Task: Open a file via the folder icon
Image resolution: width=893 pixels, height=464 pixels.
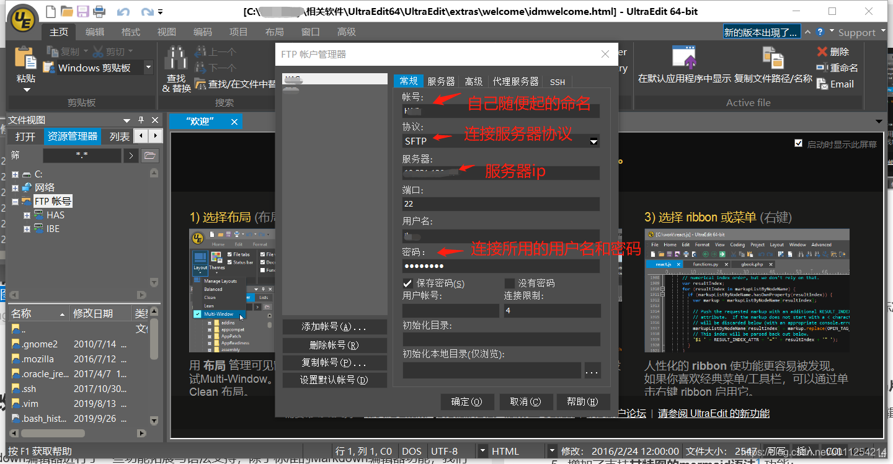Action: point(67,11)
